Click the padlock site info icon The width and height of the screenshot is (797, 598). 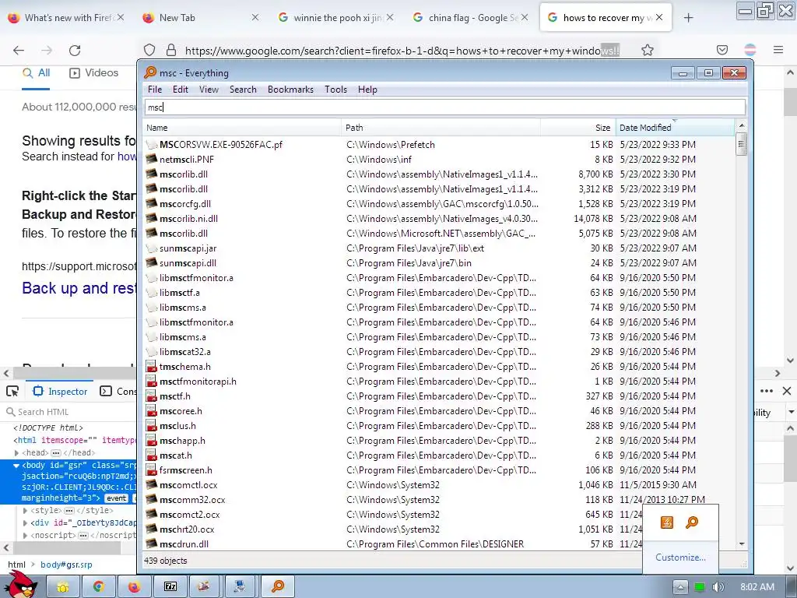point(171,50)
